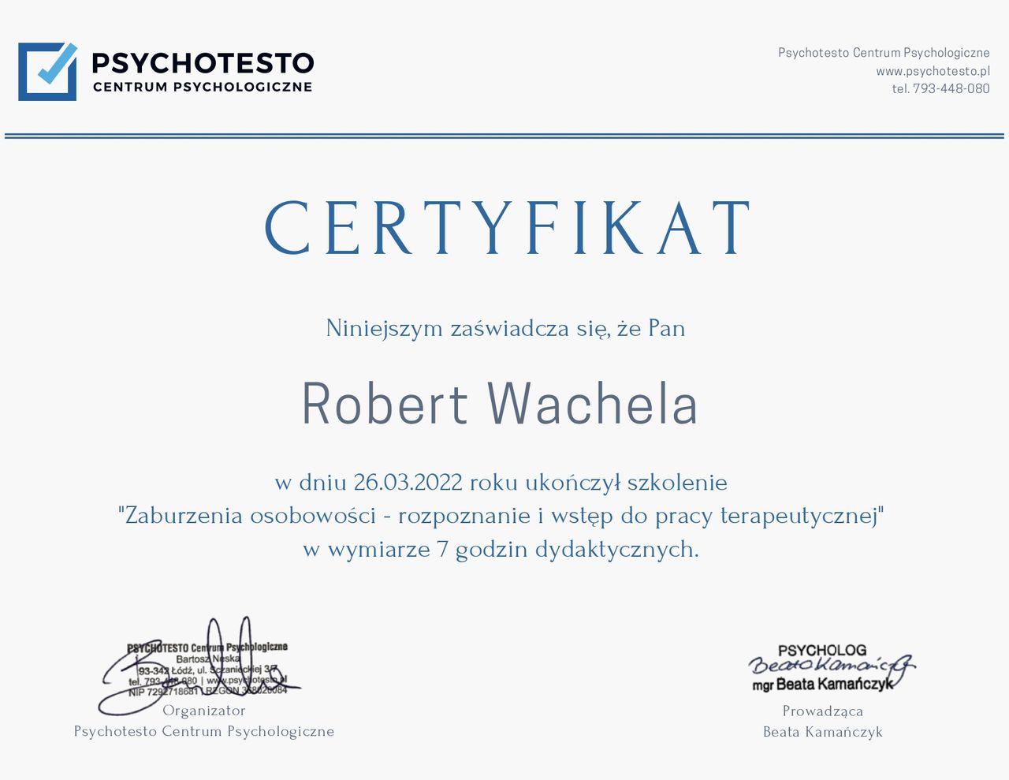
Task: Select the top-right Psychotesto Centrum Psychologiczne header text
Action: pos(883,53)
